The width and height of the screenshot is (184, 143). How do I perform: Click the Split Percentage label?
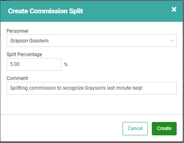click(x=24, y=54)
